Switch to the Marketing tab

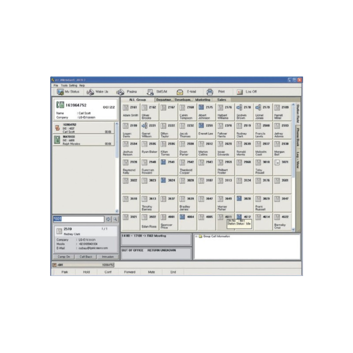(203, 100)
